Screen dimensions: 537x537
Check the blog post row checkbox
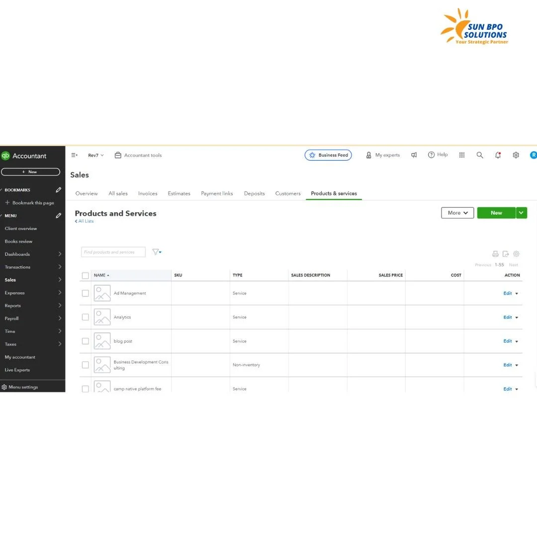pyautogui.click(x=86, y=341)
